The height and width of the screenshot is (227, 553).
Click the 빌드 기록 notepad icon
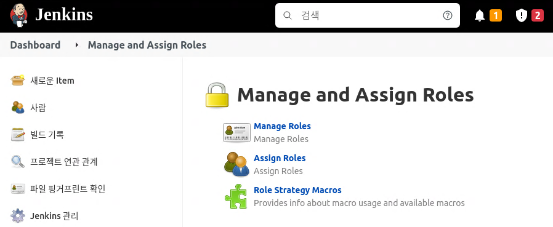[x=18, y=135]
